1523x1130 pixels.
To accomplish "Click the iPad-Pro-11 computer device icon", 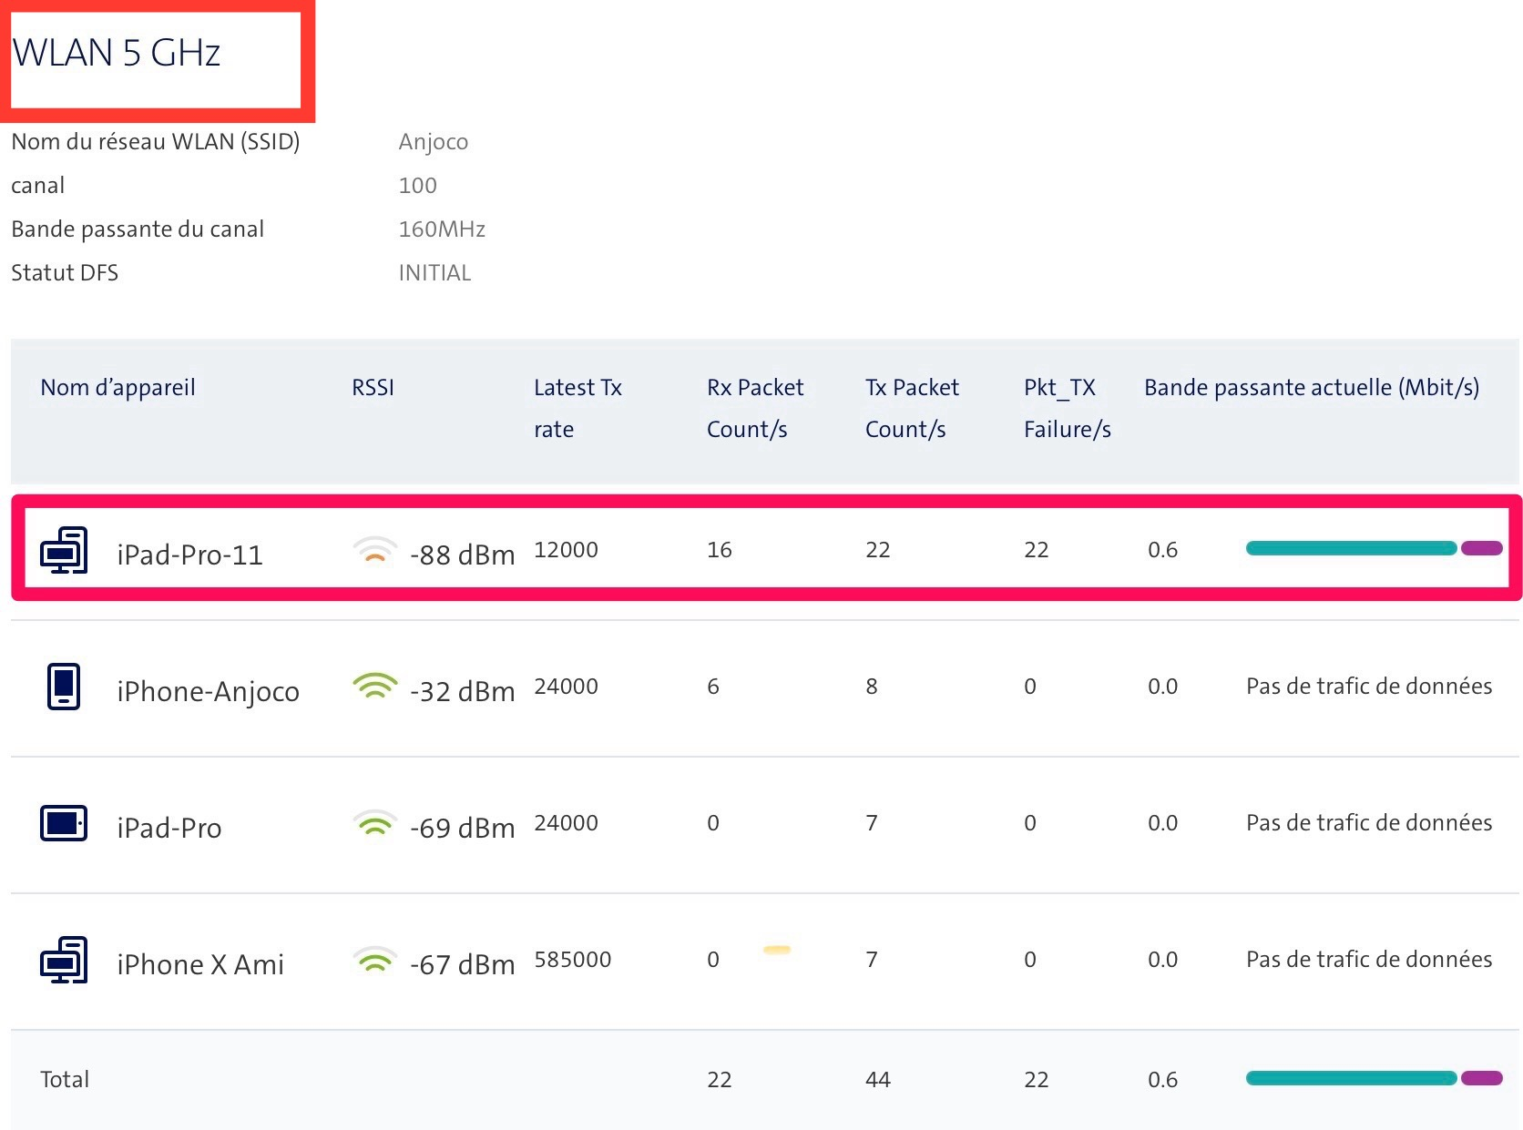I will point(64,550).
